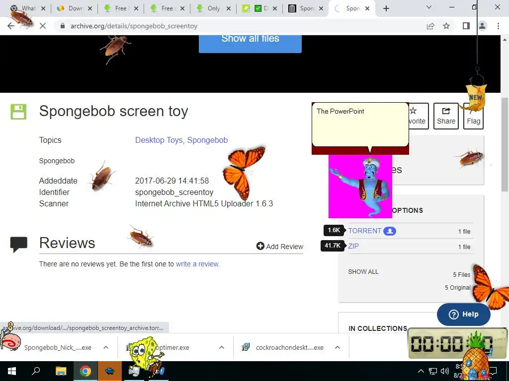
Task: Switch to the 'Down' tab
Action: [x=76, y=8]
